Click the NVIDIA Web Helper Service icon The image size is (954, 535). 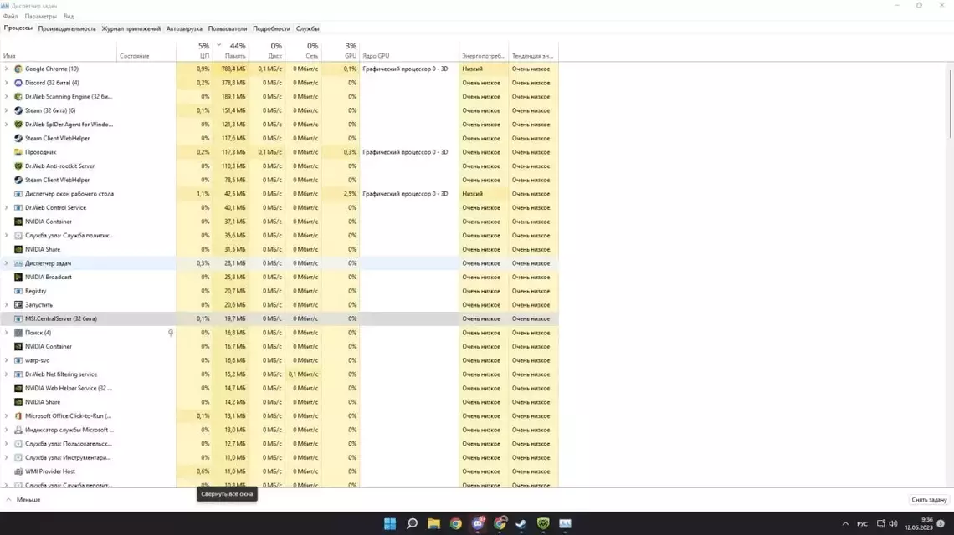click(18, 388)
